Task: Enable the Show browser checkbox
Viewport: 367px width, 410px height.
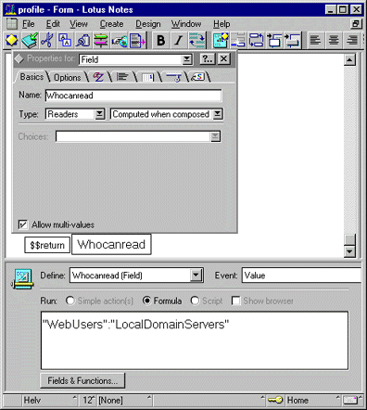Action: [x=236, y=301]
